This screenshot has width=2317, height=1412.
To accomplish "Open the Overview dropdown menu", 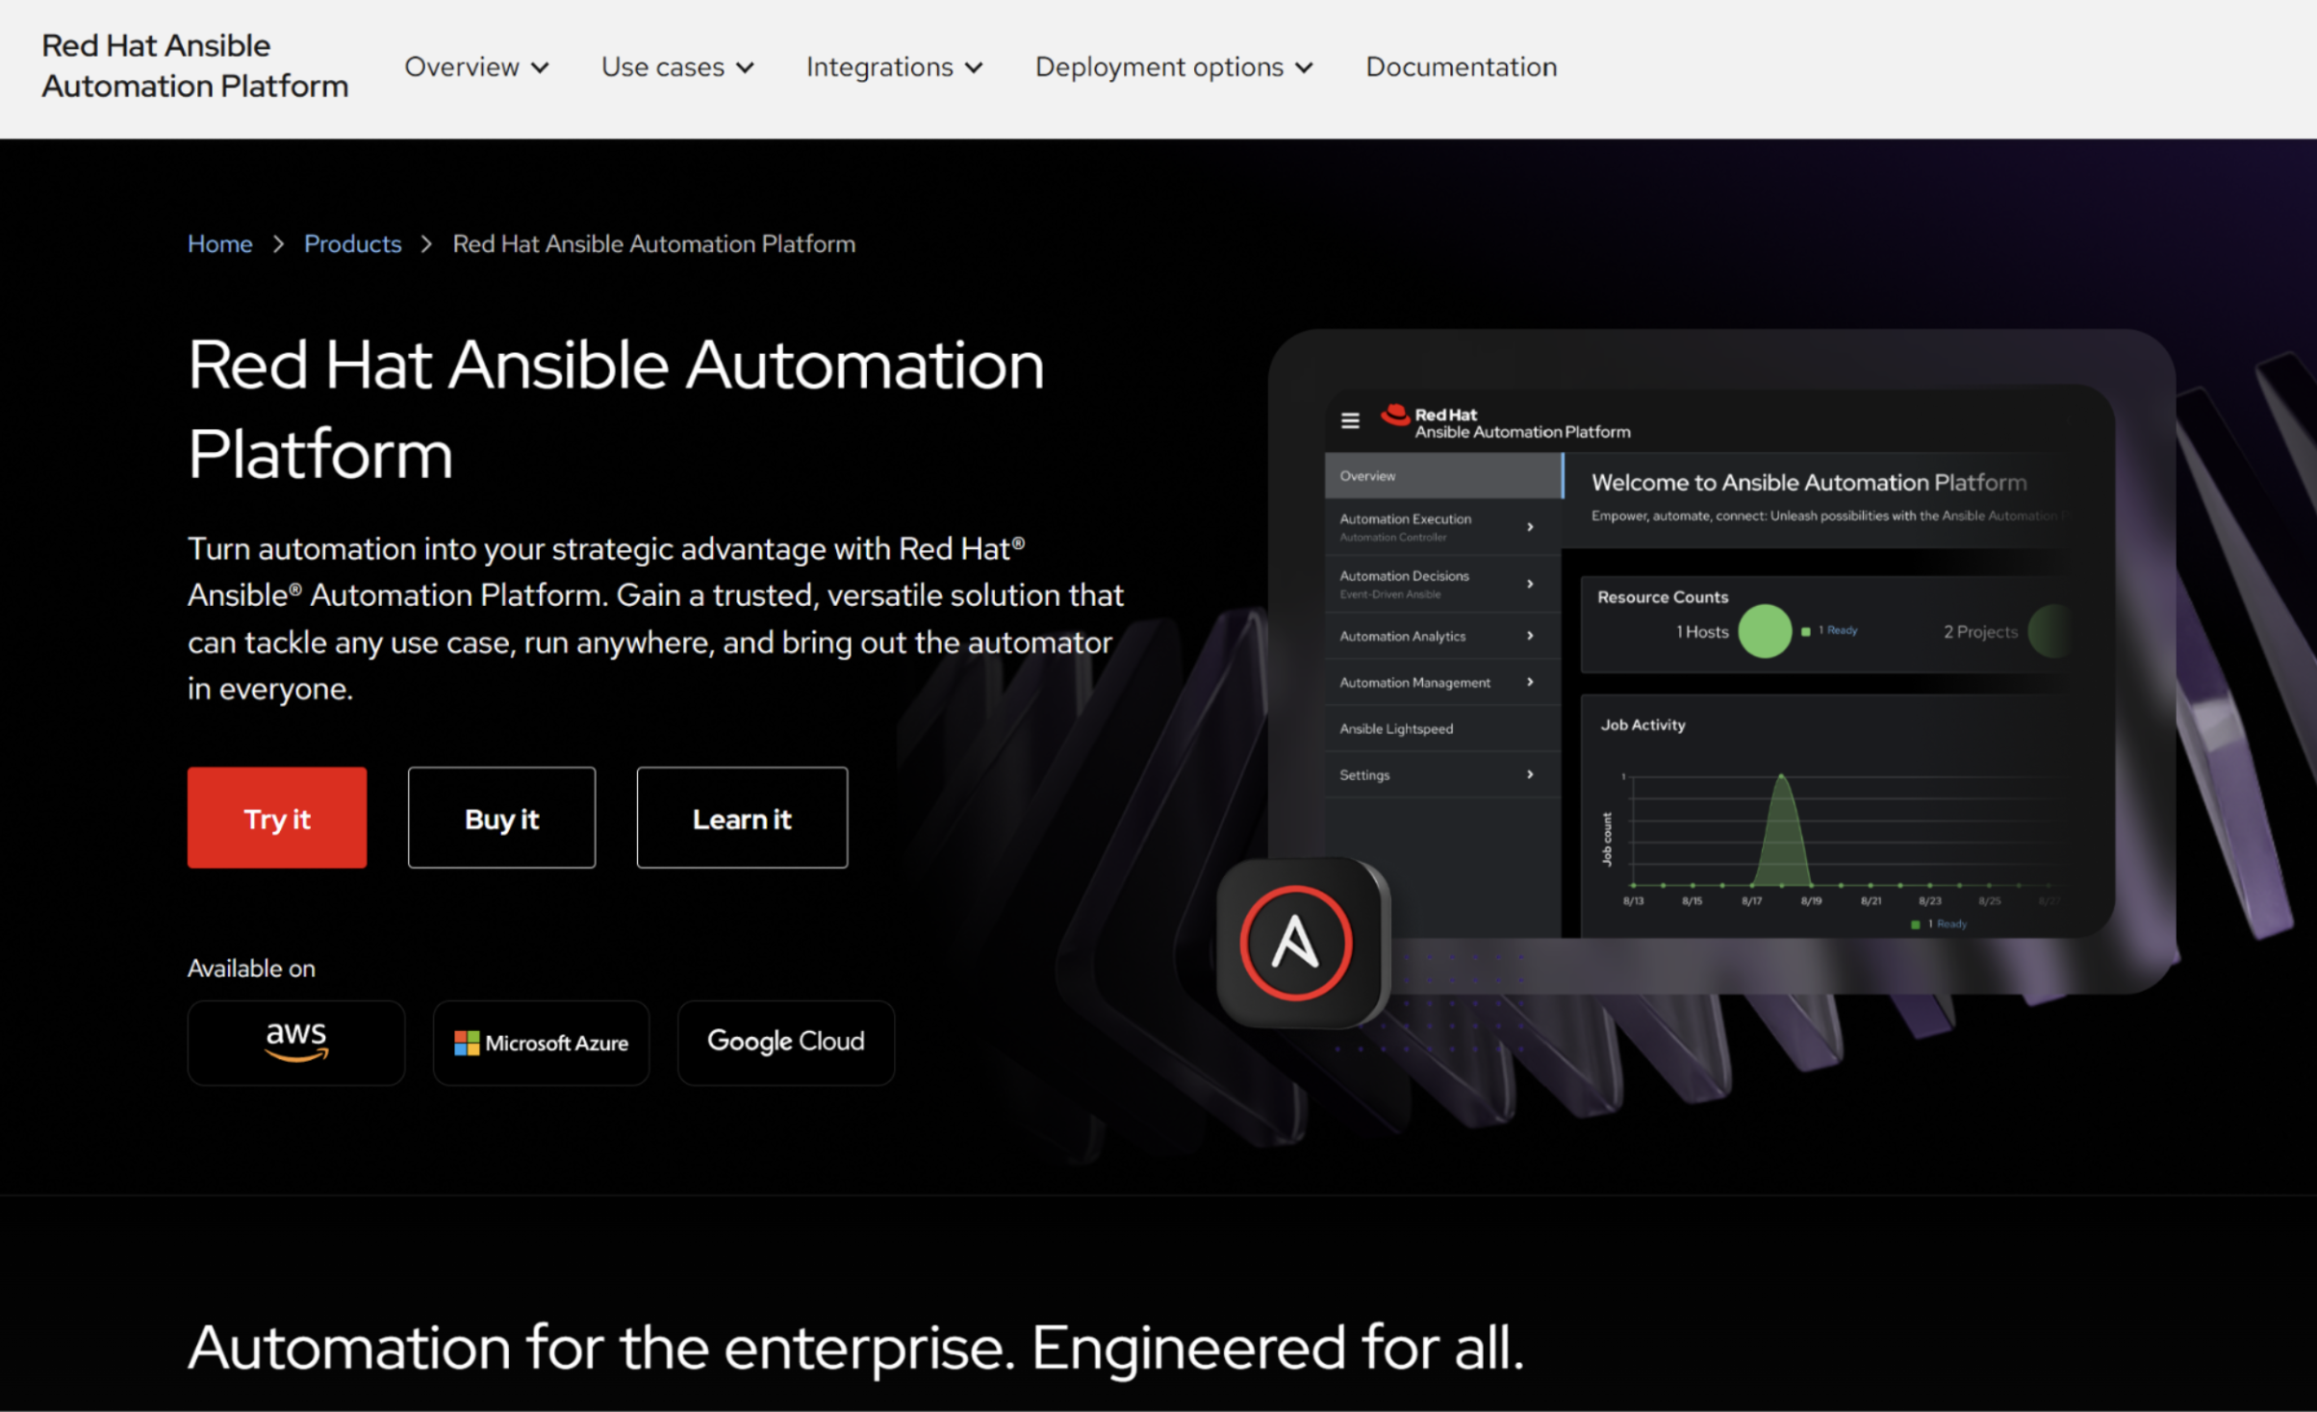I will point(476,67).
